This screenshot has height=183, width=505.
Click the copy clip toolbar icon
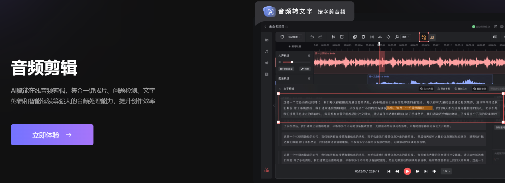pyautogui.click(x=355, y=37)
